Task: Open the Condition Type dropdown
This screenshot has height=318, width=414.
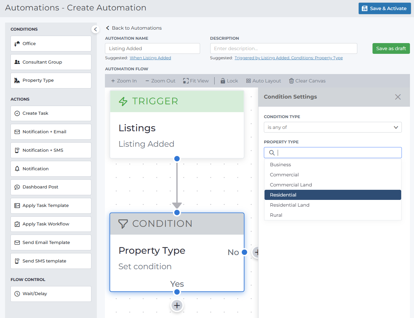Action: 333,127
